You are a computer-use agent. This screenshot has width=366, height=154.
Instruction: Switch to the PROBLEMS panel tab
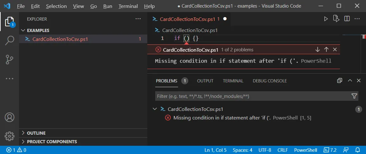167,81
